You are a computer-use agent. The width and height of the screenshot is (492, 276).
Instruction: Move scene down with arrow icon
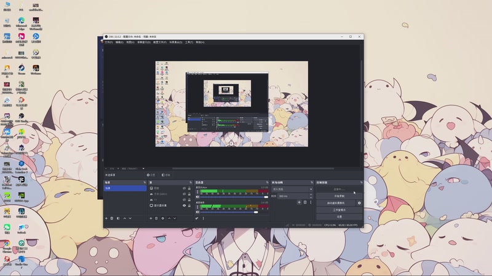point(130,218)
